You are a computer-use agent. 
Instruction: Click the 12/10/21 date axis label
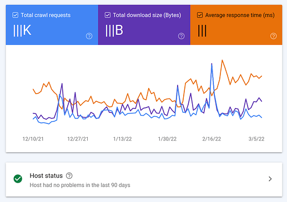click(x=33, y=139)
